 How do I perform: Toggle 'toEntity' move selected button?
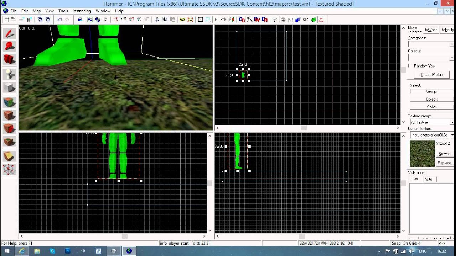pos(447,30)
